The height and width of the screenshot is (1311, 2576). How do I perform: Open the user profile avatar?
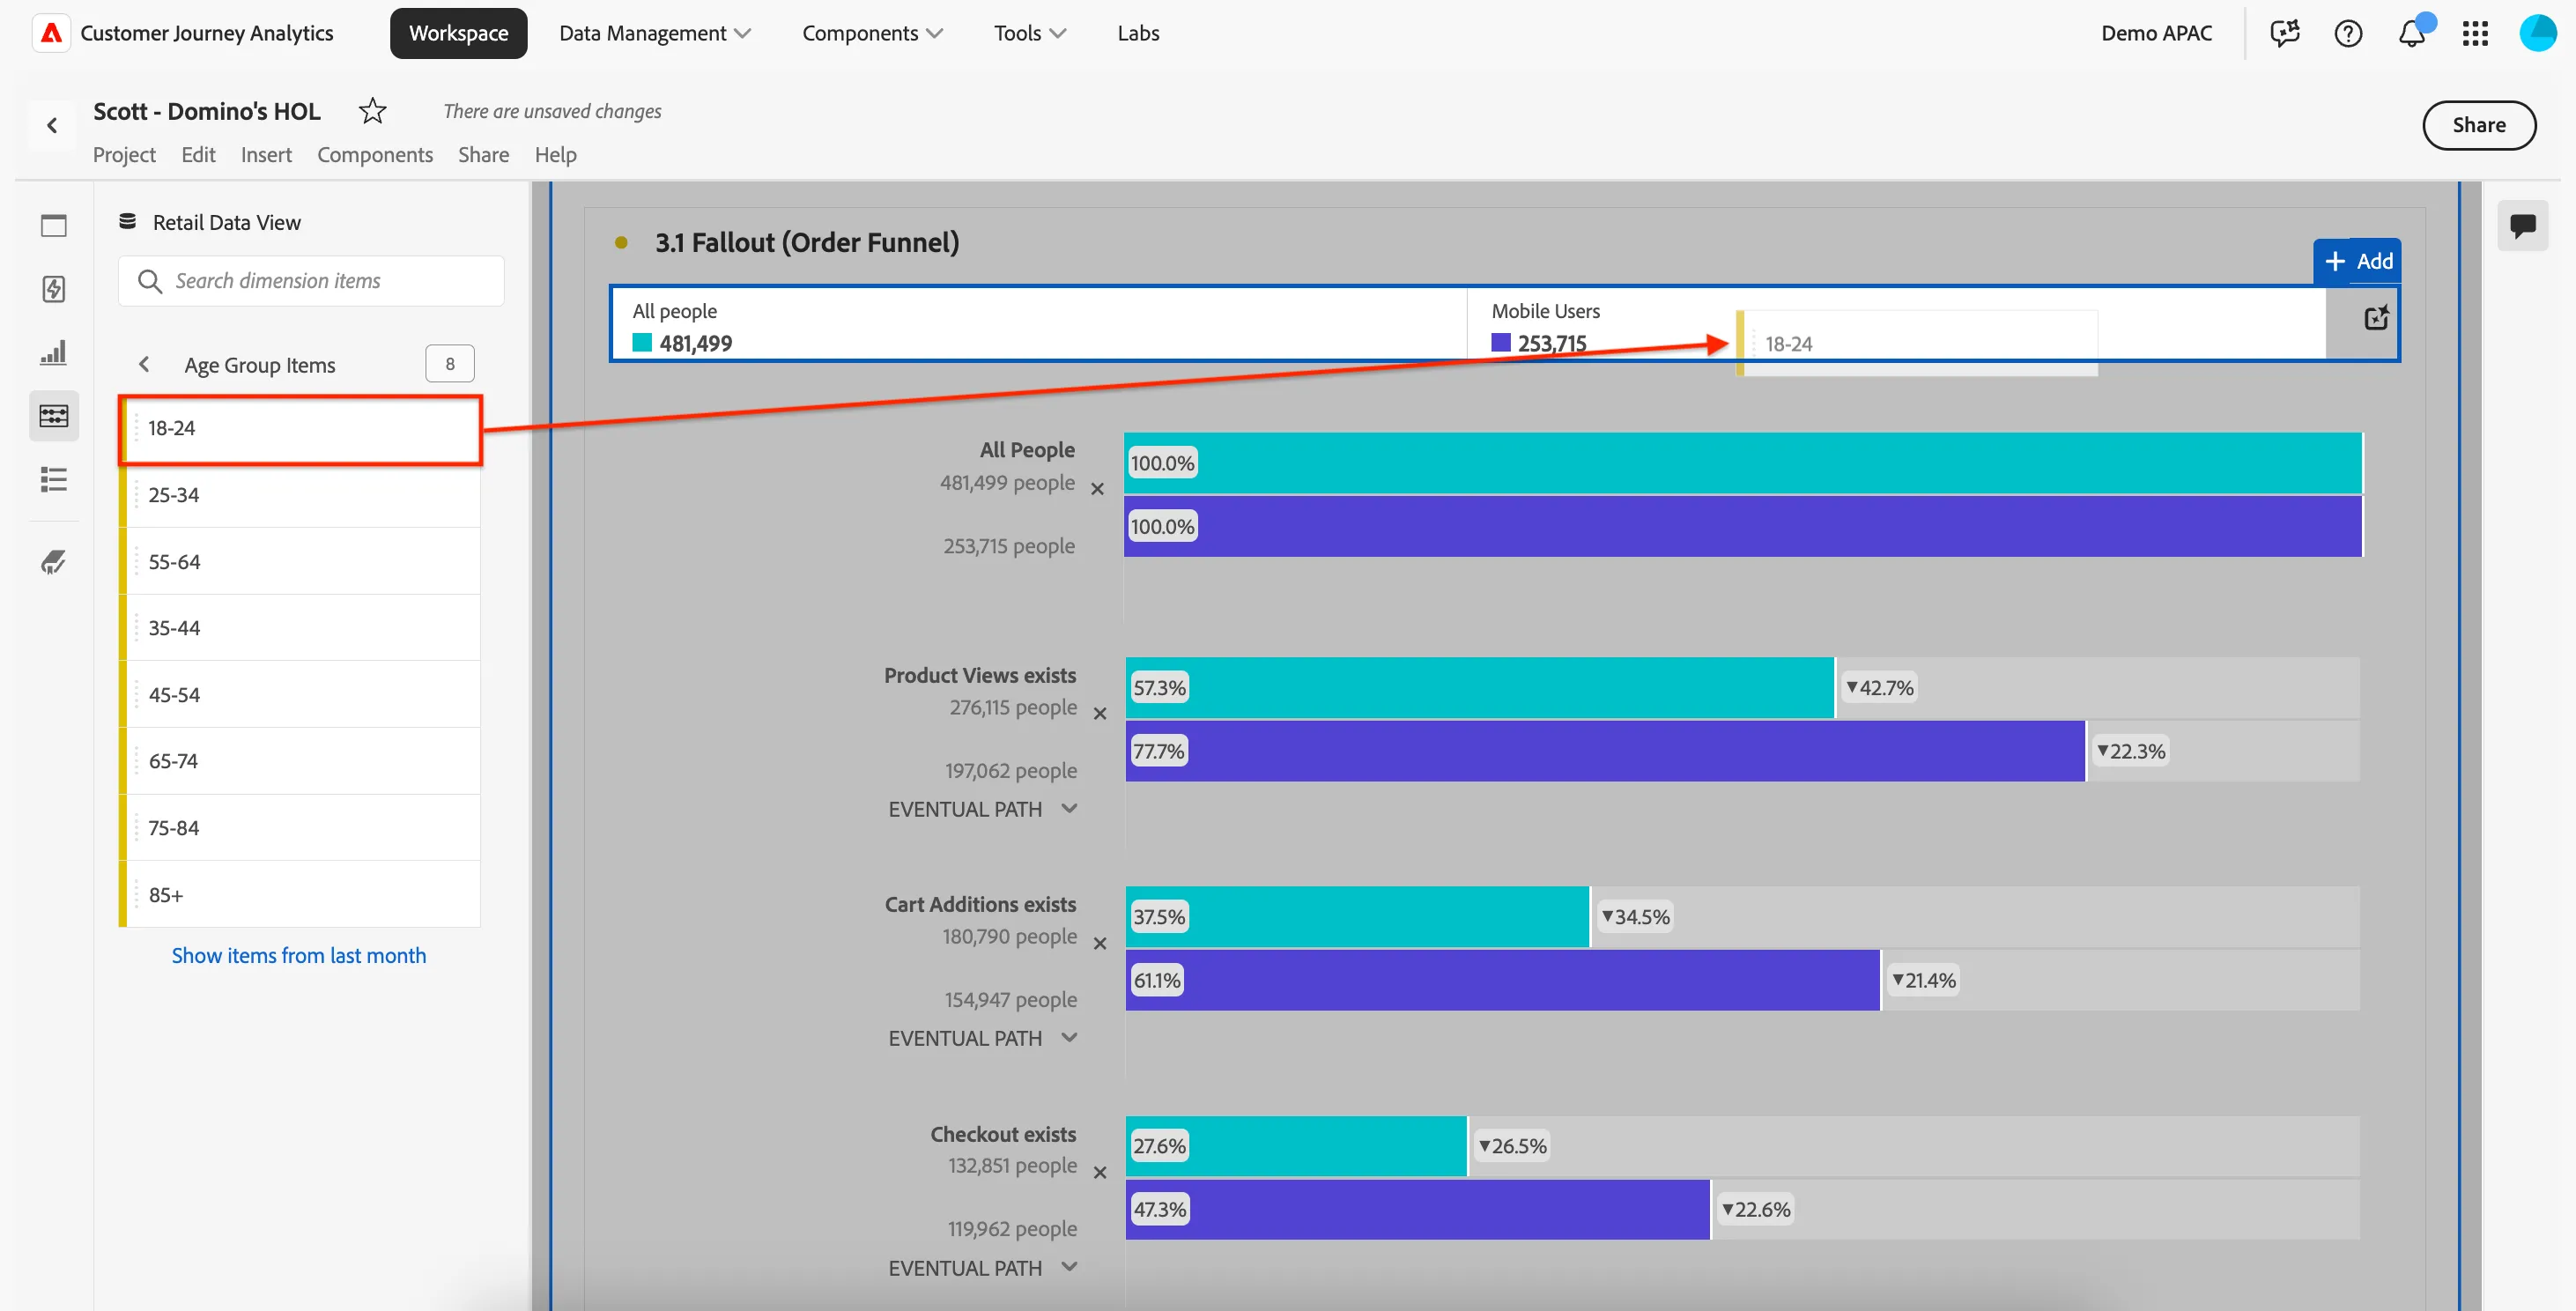(x=2537, y=33)
